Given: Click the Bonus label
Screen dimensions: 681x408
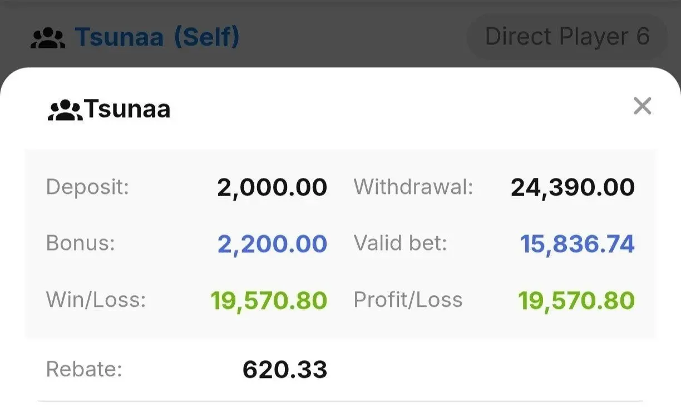Looking at the screenshot, I should (x=81, y=243).
